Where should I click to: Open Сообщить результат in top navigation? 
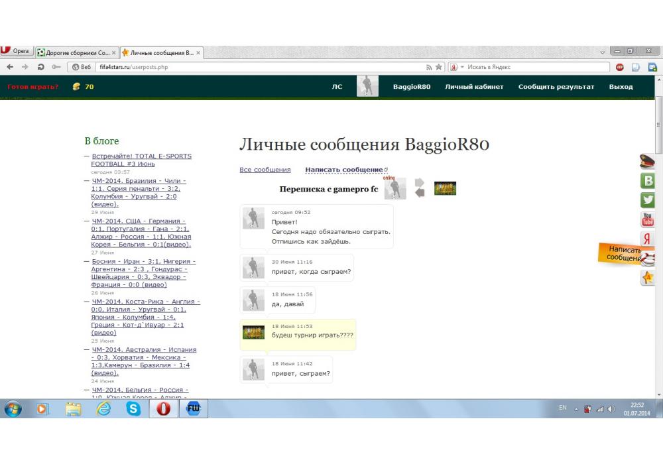pos(556,87)
